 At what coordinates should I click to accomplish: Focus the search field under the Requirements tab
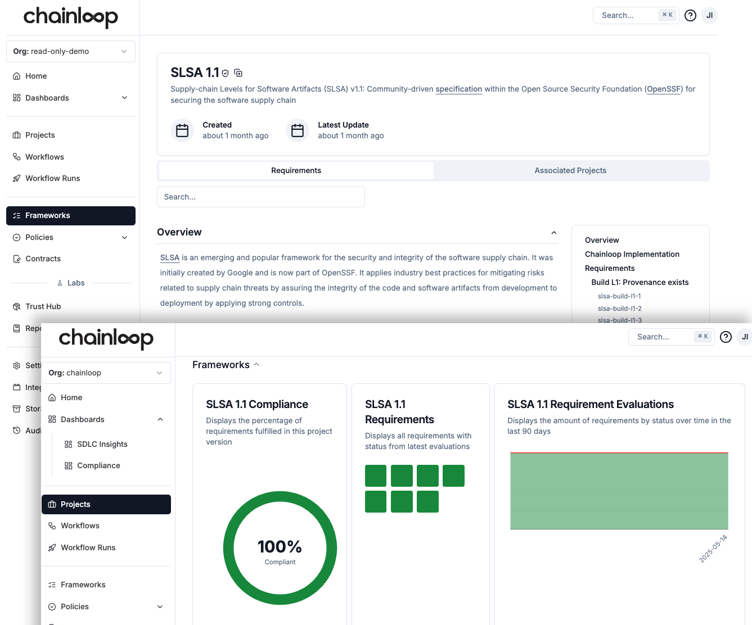tap(261, 197)
